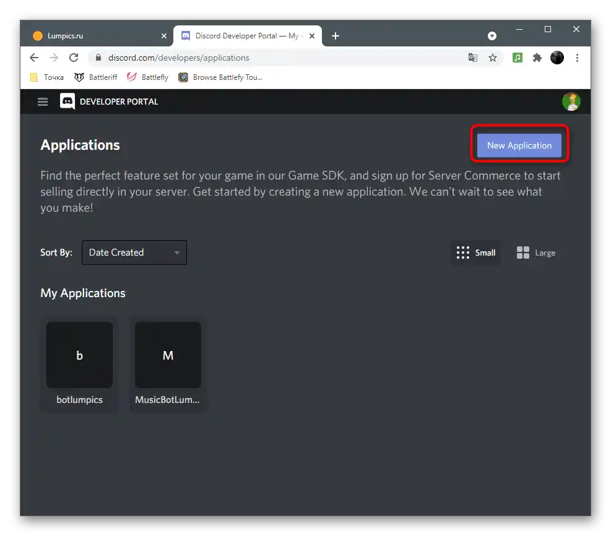This screenshot has width=611, height=536.
Task: Go back to the previous page
Action: point(34,58)
